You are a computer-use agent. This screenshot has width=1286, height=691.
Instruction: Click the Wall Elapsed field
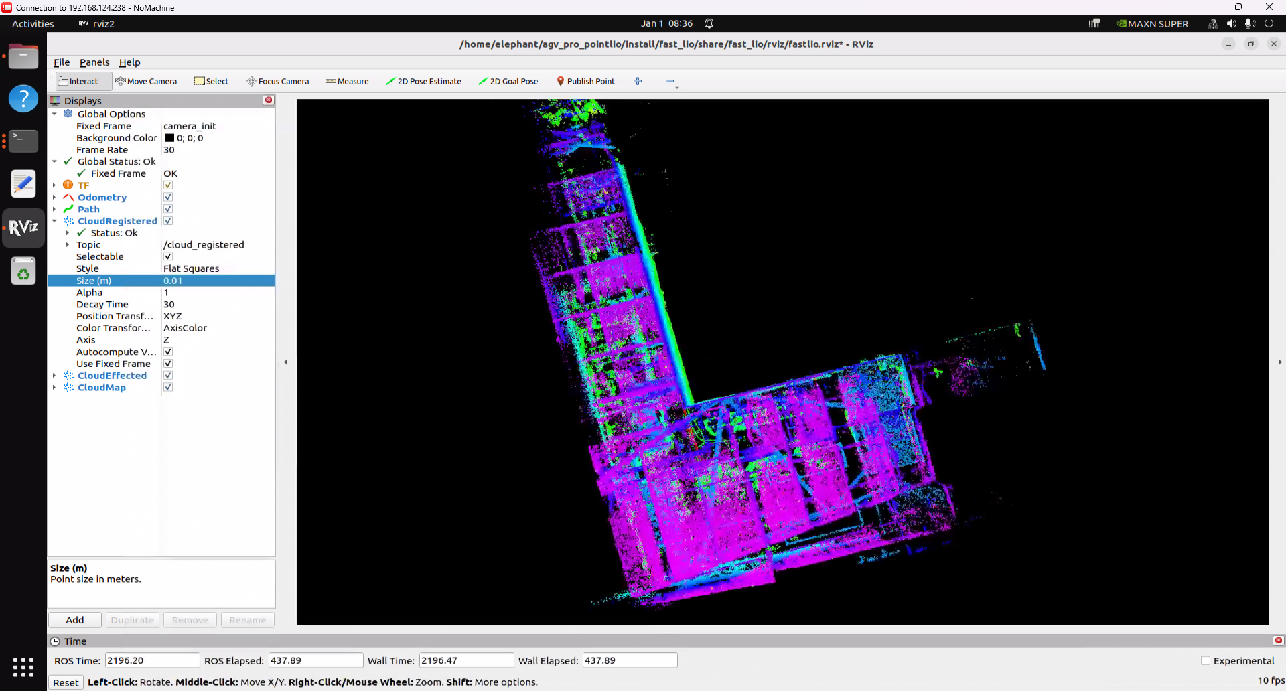click(x=630, y=660)
